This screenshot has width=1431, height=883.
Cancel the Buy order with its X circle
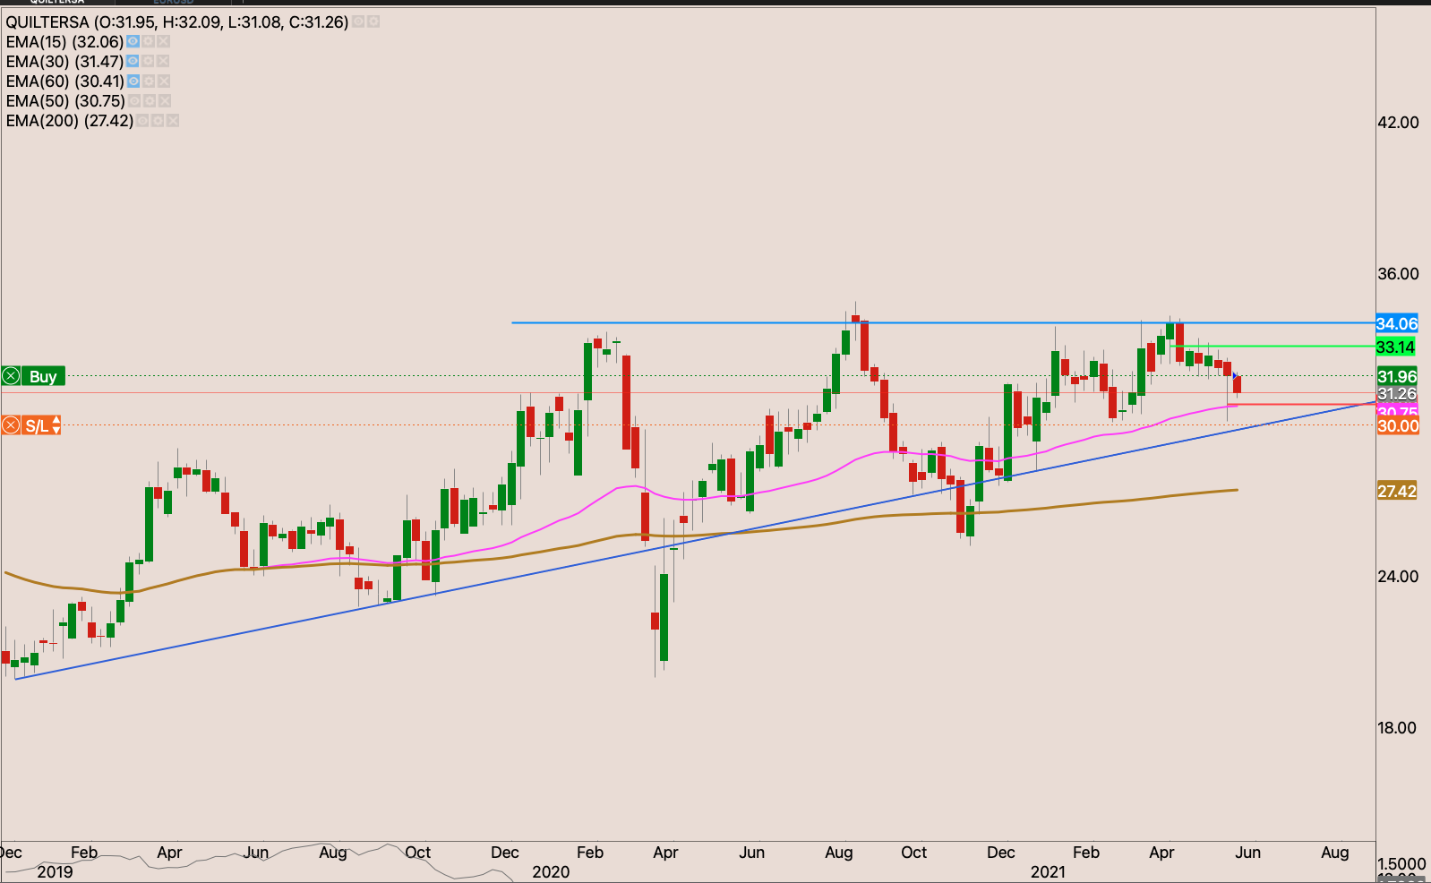point(12,376)
